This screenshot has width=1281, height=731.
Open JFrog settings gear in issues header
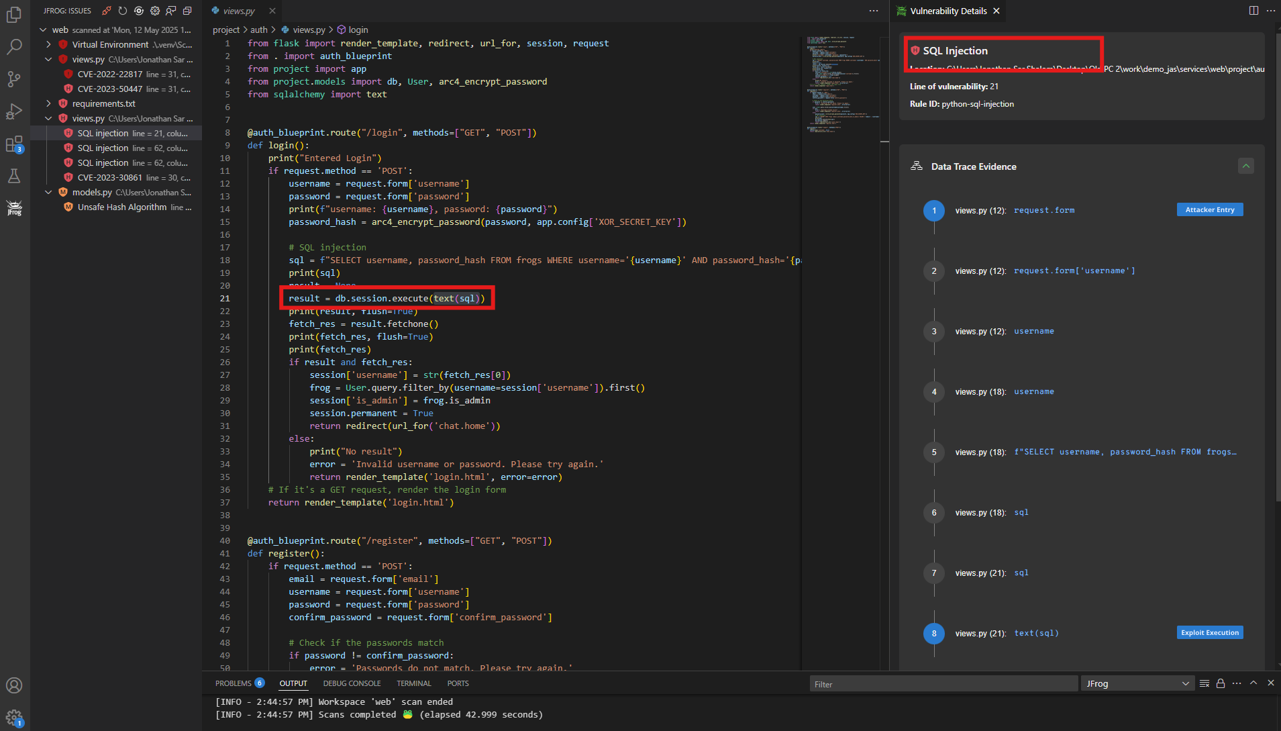pos(155,11)
